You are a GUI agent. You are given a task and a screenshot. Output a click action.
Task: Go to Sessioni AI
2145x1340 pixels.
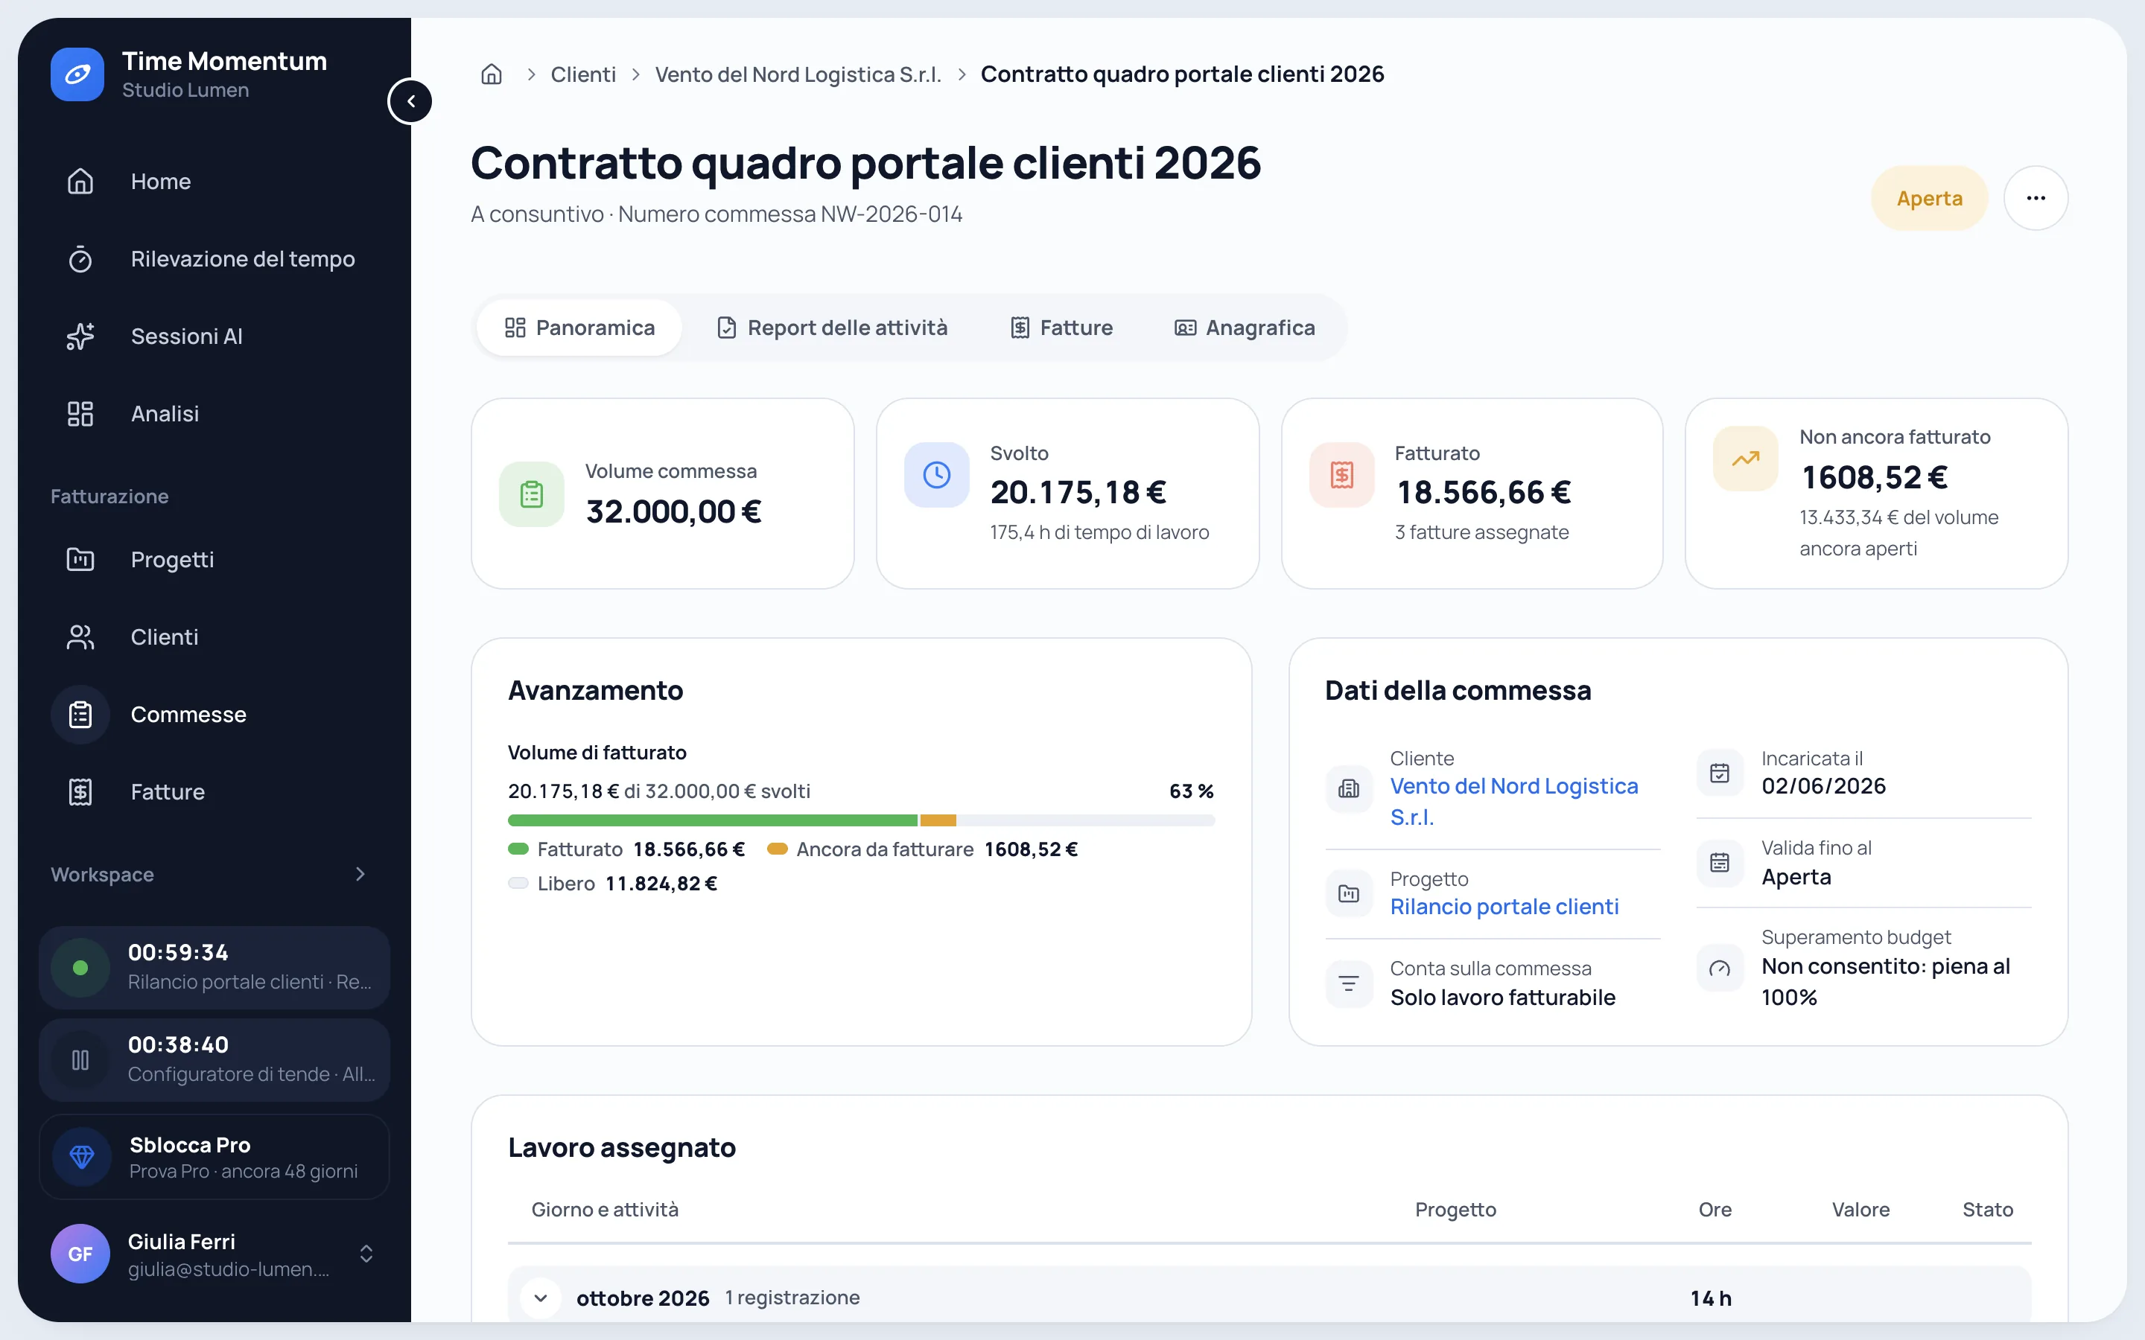coord(214,336)
